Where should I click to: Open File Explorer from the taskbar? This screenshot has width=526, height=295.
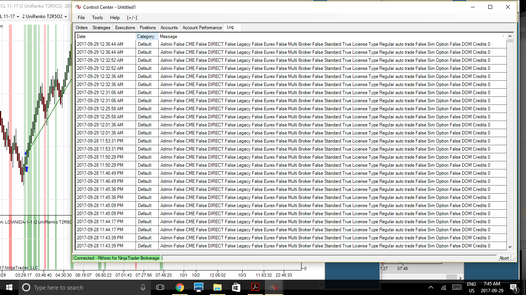point(218,287)
